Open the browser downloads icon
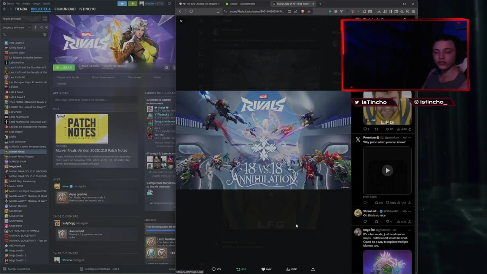 point(379,11)
